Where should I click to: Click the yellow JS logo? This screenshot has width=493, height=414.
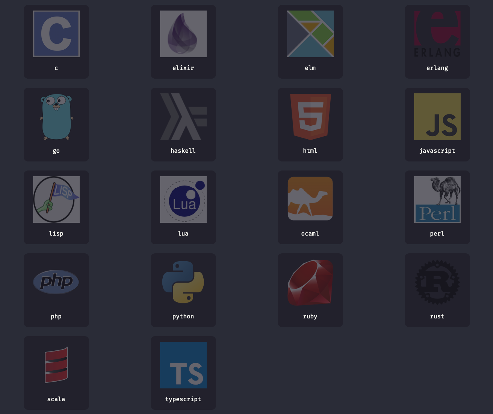click(x=437, y=117)
